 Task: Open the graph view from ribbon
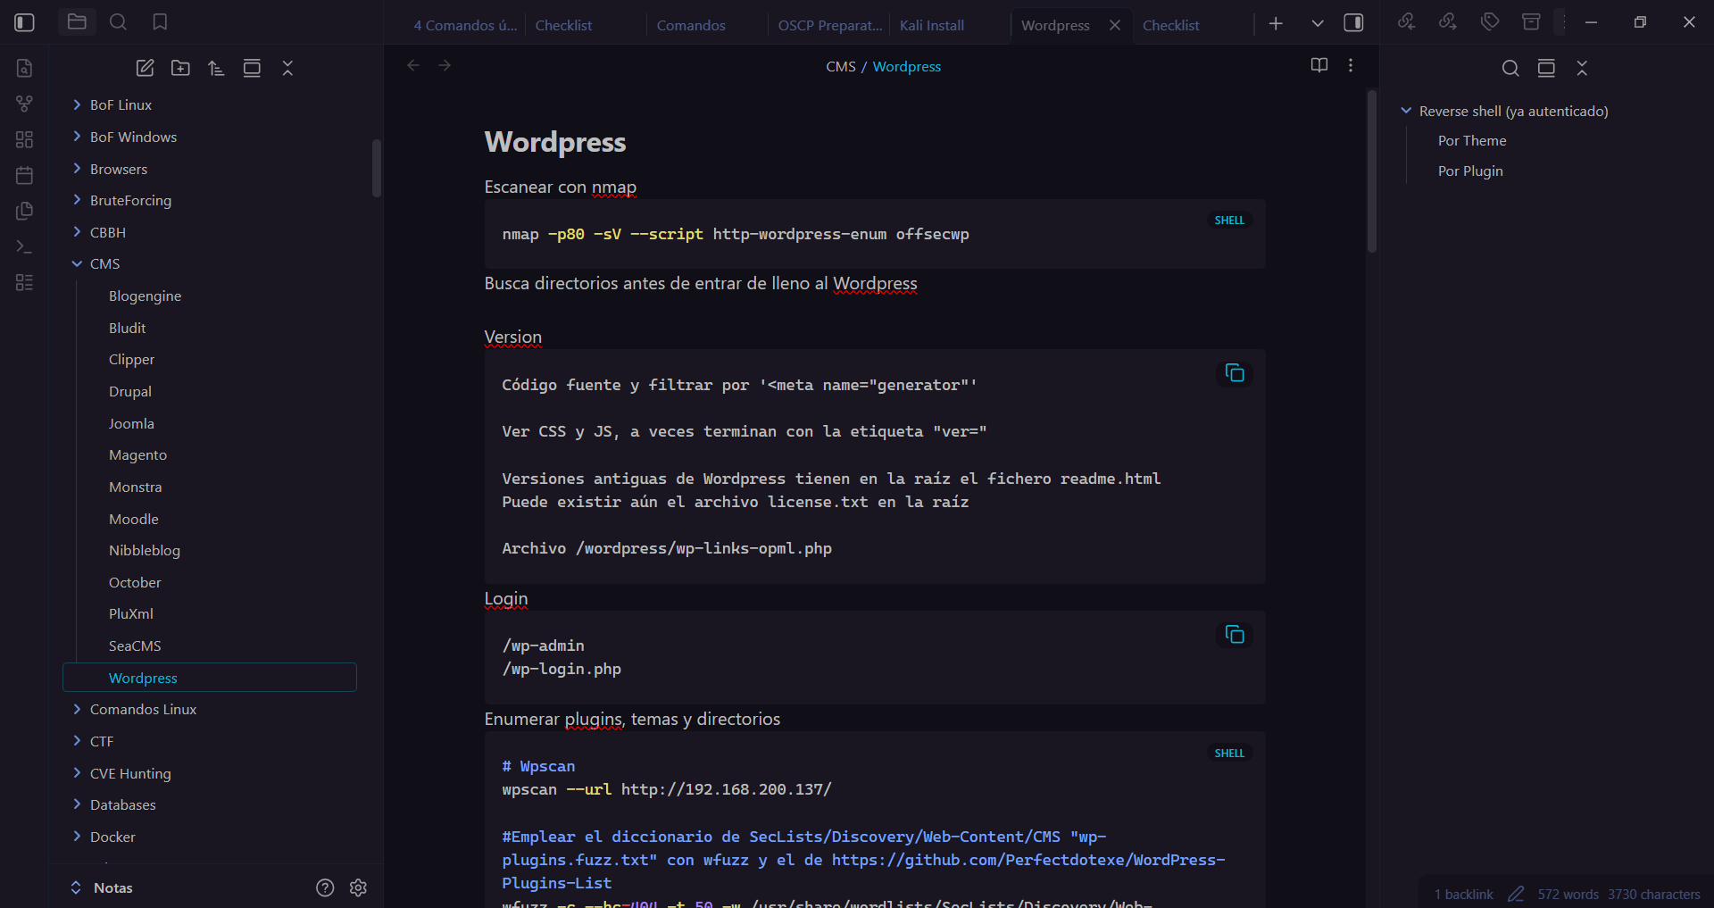[x=24, y=104]
